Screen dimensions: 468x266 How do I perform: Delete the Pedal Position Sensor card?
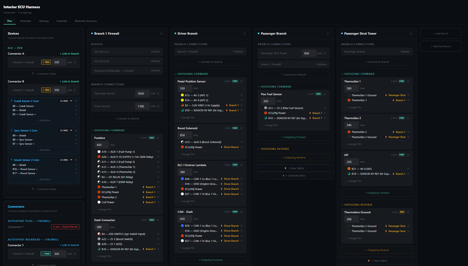tap(241, 82)
